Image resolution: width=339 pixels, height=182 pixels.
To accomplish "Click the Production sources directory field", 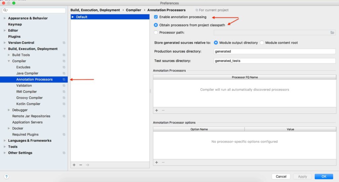I will coord(274,51).
